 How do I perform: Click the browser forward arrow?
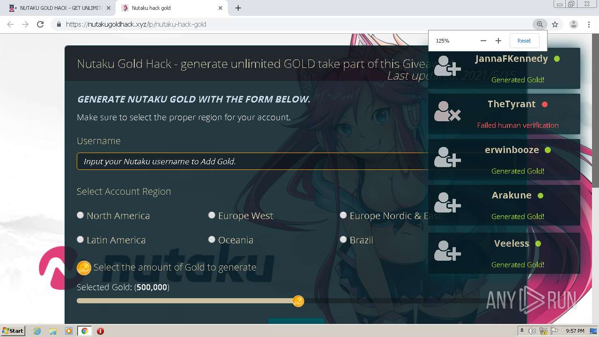point(25,24)
